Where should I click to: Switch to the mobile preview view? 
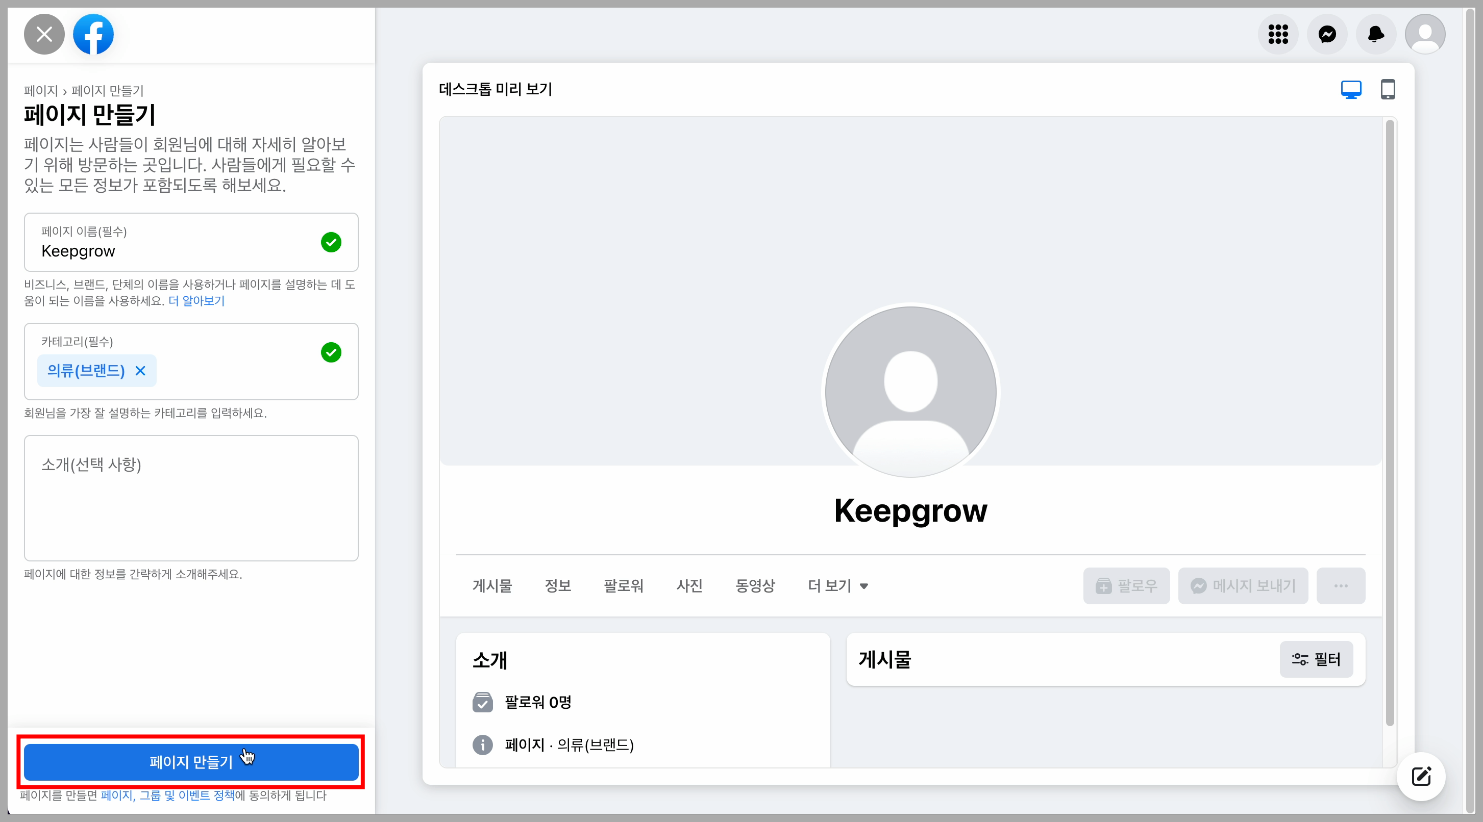(x=1388, y=90)
